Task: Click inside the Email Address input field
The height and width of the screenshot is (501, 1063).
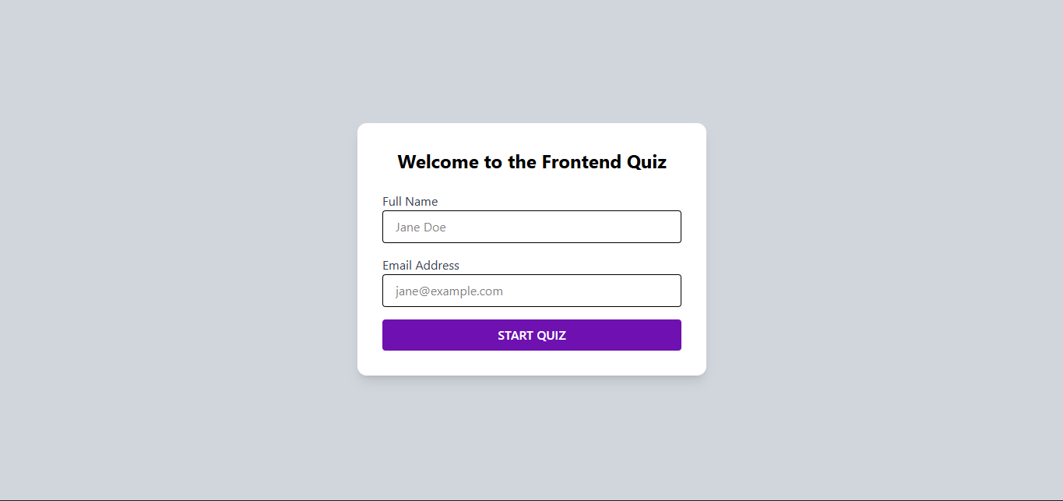Action: 532,291
